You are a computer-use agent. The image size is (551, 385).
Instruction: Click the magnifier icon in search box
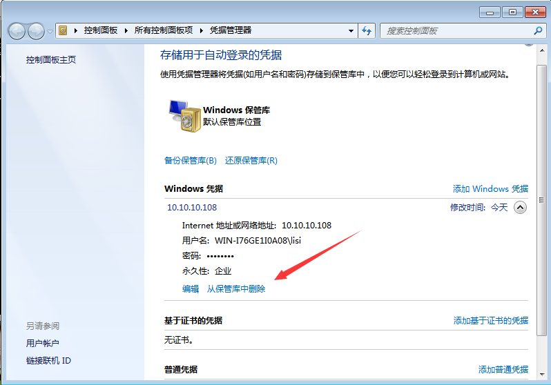coord(538,30)
